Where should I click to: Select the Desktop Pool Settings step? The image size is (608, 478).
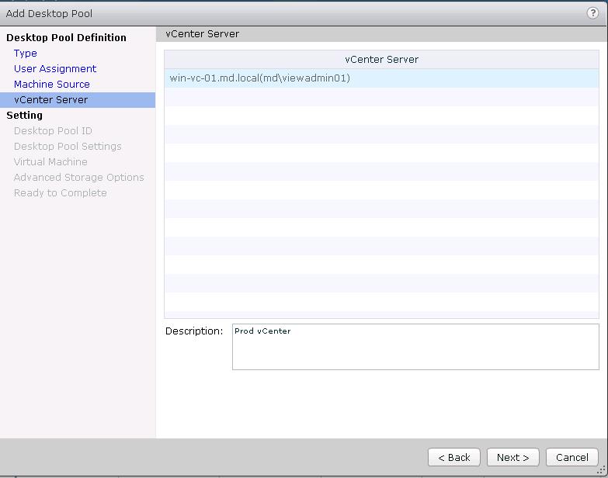point(68,147)
